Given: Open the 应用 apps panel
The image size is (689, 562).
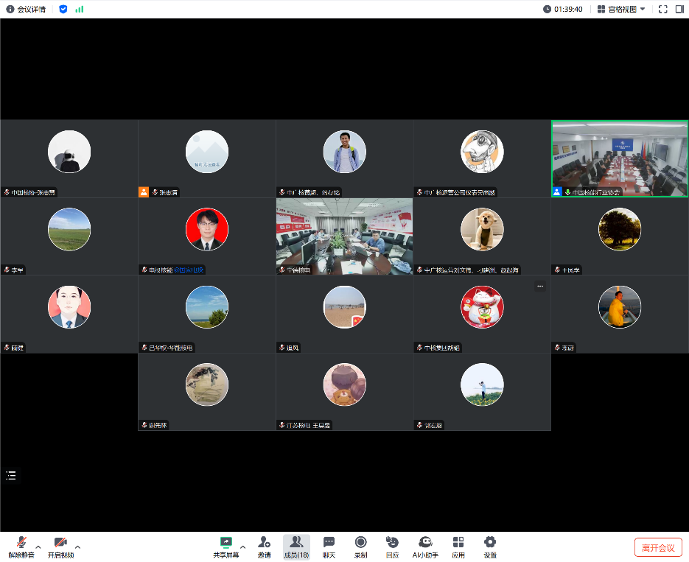Looking at the screenshot, I should pos(458,547).
